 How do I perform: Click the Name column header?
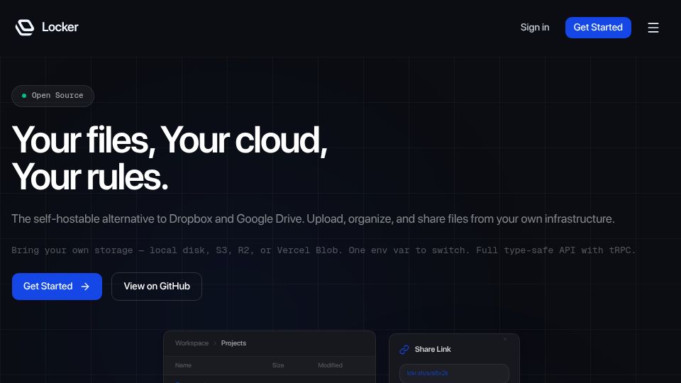pyautogui.click(x=183, y=365)
